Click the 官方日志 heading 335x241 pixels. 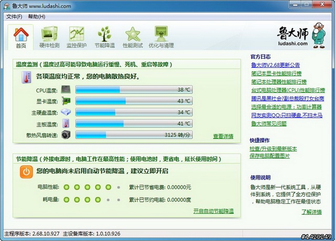point(261,56)
